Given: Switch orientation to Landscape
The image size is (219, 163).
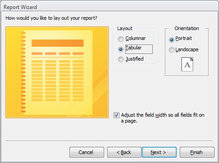Looking at the screenshot, I should click(172, 50).
